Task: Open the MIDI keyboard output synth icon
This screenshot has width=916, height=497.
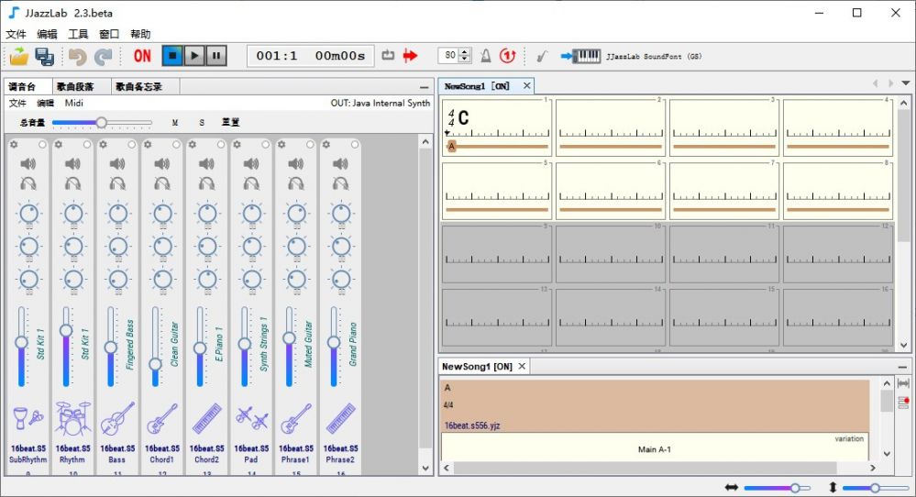Action: [x=580, y=56]
